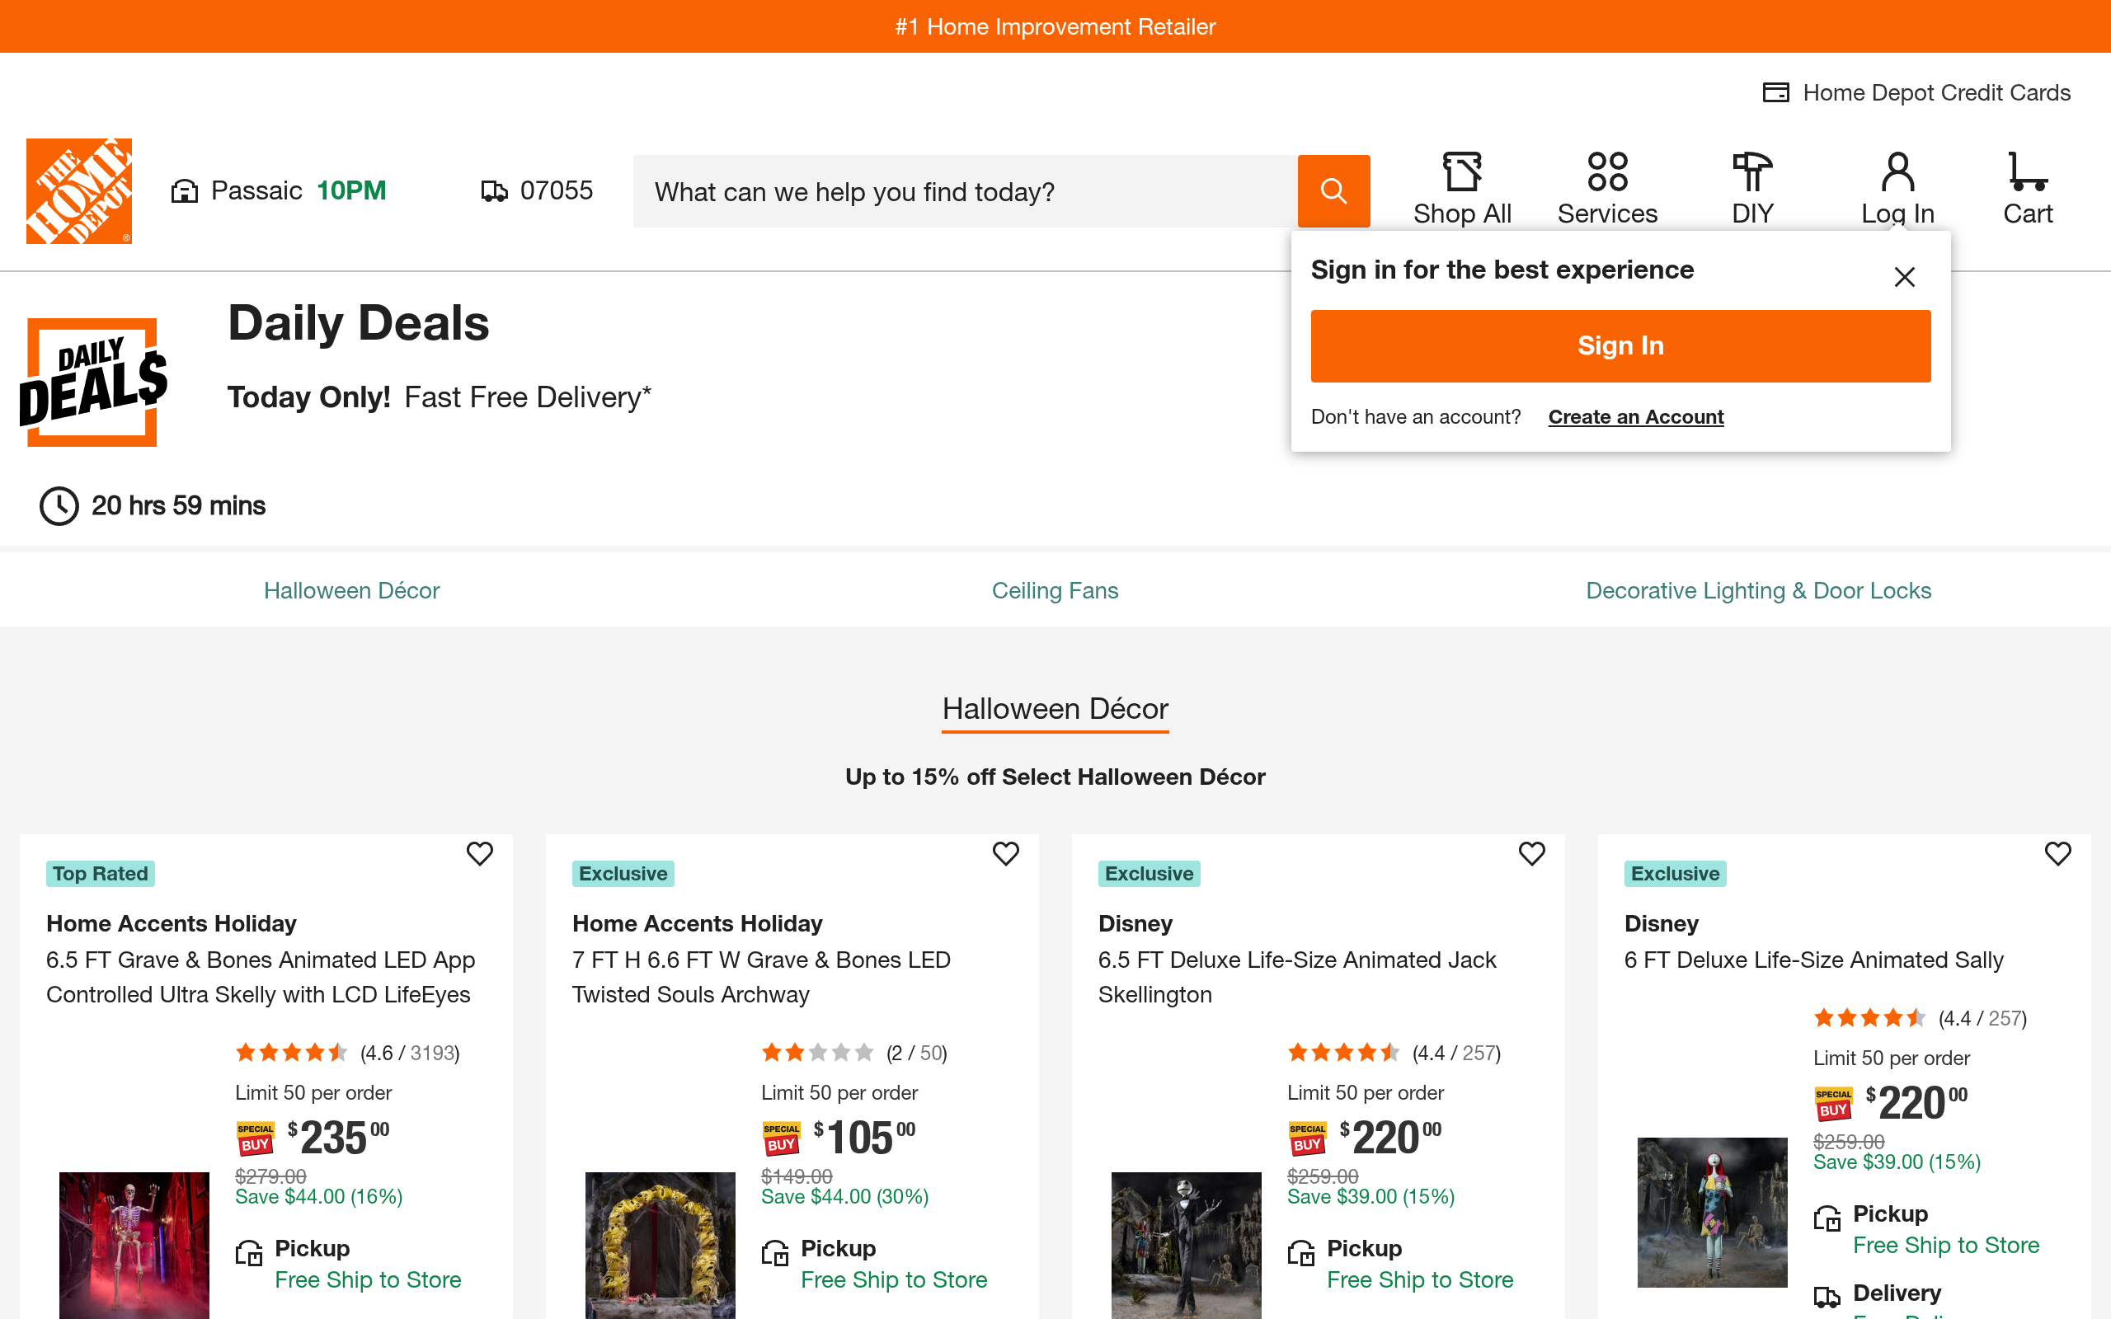Click Pickup icon on Jack Skellington card
The image size is (2111, 1319).
1300,1253
